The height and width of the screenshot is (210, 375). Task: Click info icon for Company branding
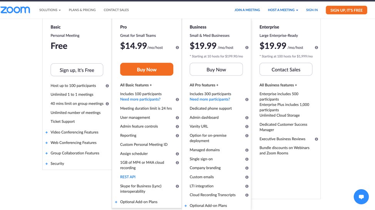[247, 168]
